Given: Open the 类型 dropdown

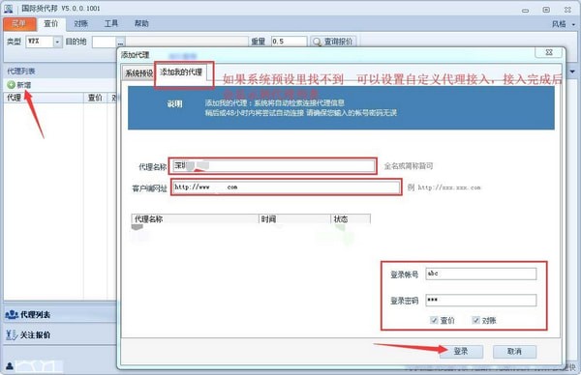Looking at the screenshot, I should [57, 42].
